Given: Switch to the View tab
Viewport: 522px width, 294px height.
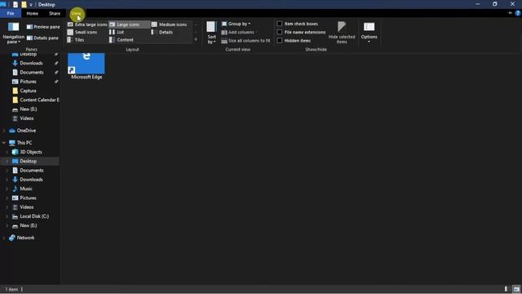Looking at the screenshot, I should pos(77,13).
